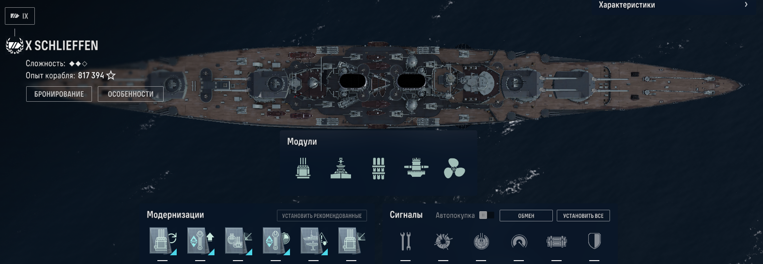Select the hull module icon
The image size is (763, 264).
pos(341,168)
